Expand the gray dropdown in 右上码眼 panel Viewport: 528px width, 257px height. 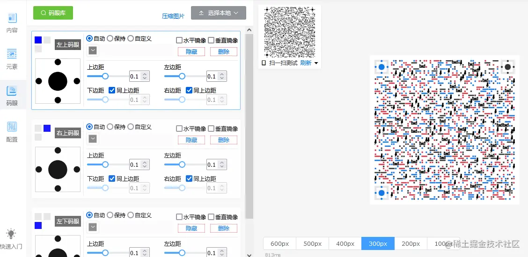pyautogui.click(x=93, y=139)
